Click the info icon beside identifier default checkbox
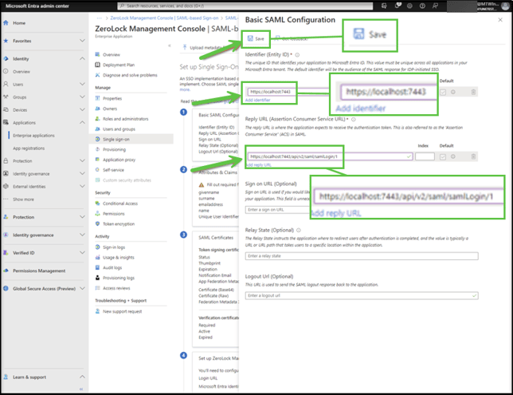Screen dimensions: 513x395 pos(452,92)
